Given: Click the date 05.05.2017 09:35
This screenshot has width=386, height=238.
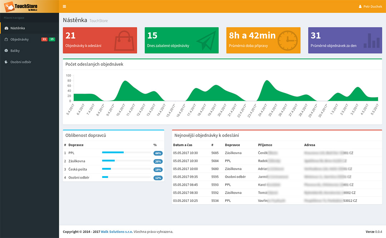Looking at the screenshot, I should point(185,177).
